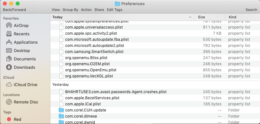Click the Back/Forward toolbar control
The height and width of the screenshot is (124, 260).
14,10
